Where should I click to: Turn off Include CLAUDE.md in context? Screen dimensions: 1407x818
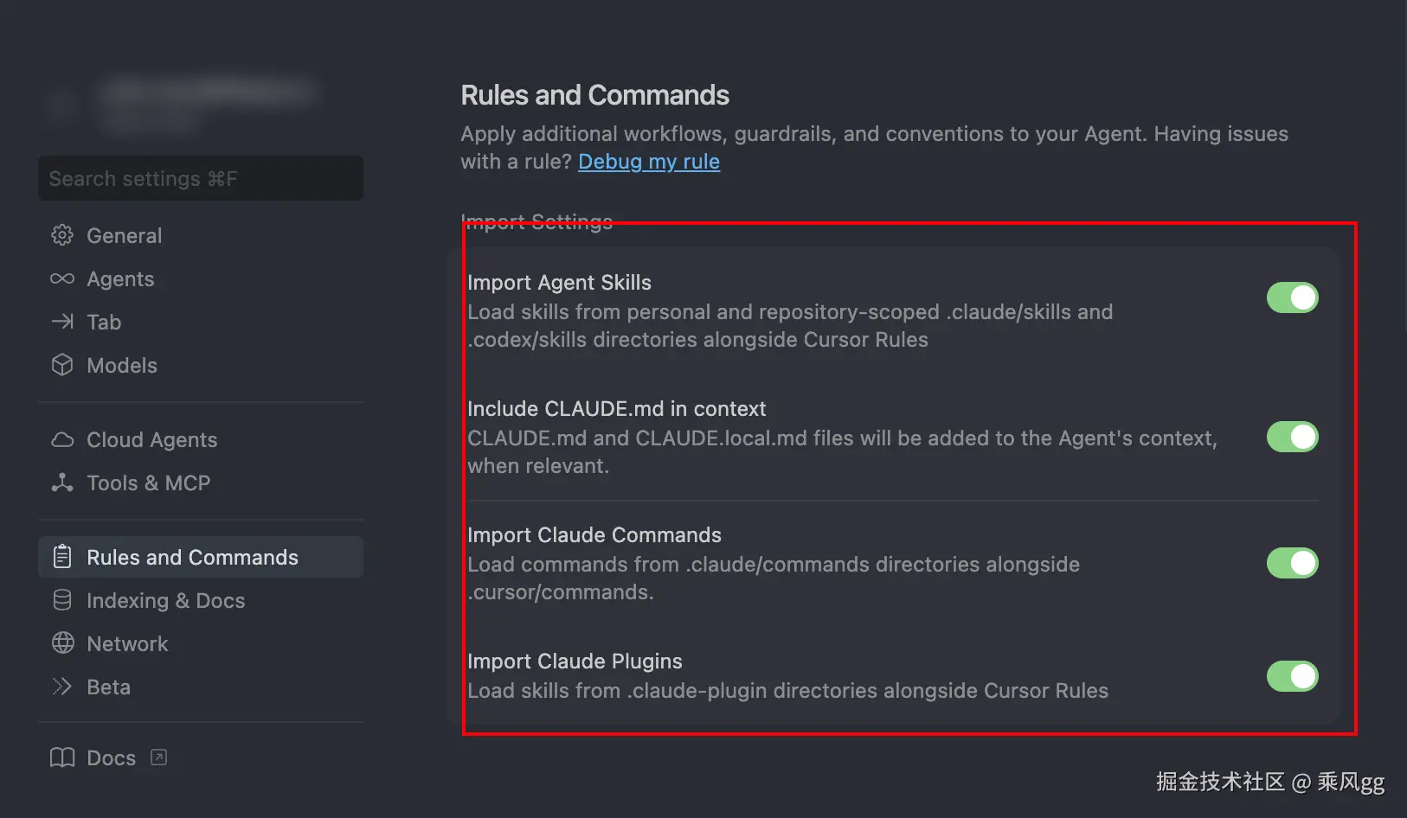(1292, 437)
